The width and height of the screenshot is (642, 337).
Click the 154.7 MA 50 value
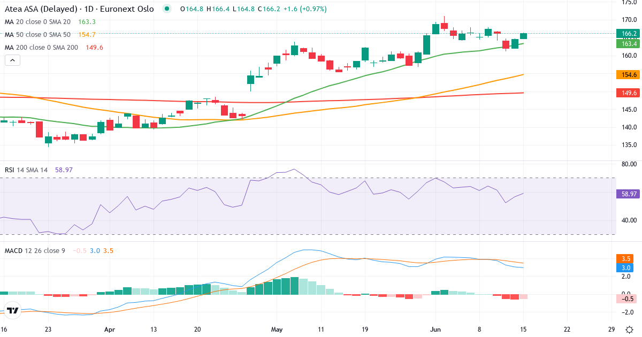click(x=87, y=35)
